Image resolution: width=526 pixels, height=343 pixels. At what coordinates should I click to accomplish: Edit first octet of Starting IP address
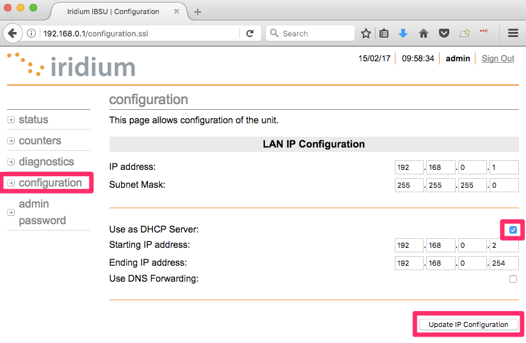(x=409, y=245)
